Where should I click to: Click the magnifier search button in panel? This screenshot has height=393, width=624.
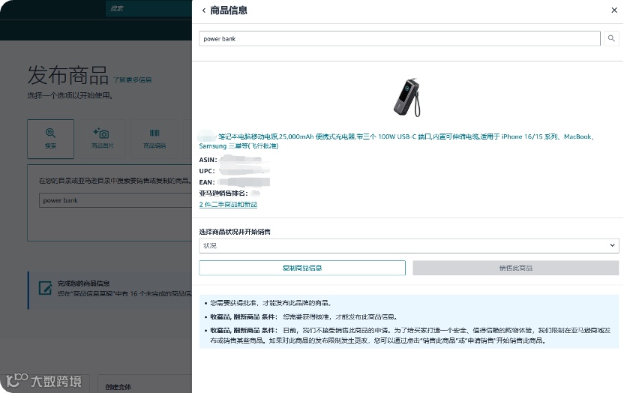tap(611, 38)
